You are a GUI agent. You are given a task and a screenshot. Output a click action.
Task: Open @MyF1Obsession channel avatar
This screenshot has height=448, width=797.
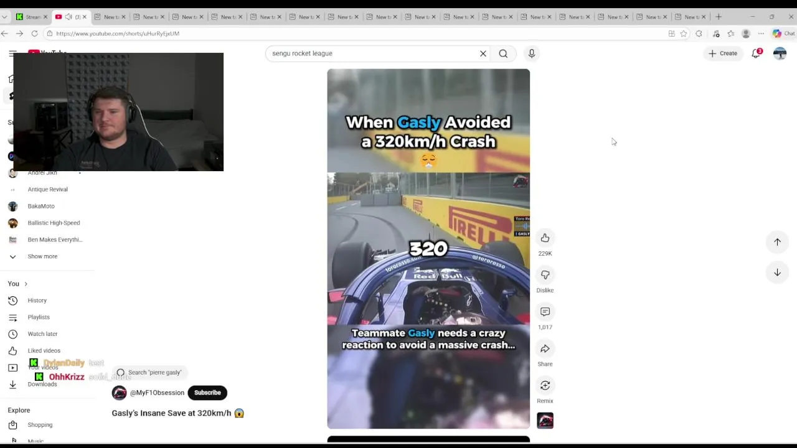(x=119, y=393)
